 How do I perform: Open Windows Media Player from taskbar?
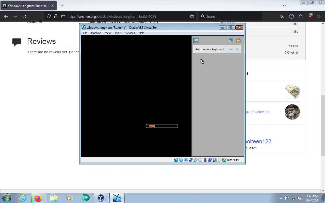pyautogui.click(x=70, y=198)
